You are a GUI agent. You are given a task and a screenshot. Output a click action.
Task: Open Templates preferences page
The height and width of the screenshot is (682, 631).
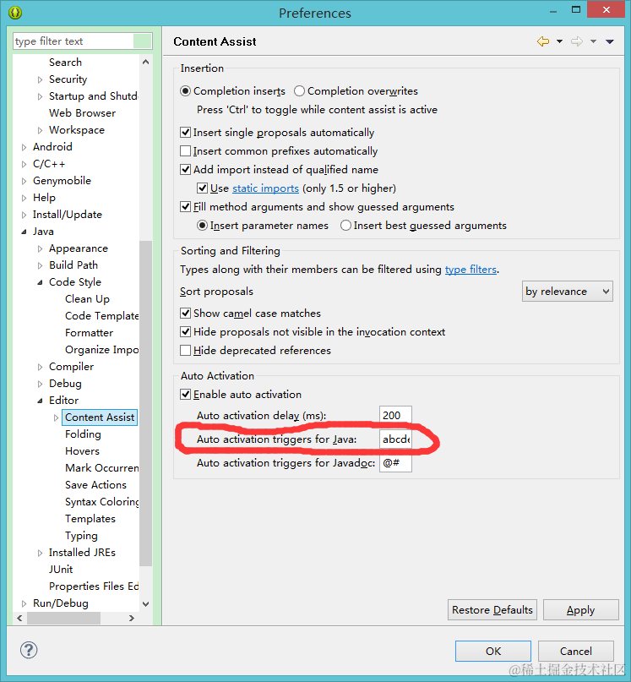[x=90, y=519]
